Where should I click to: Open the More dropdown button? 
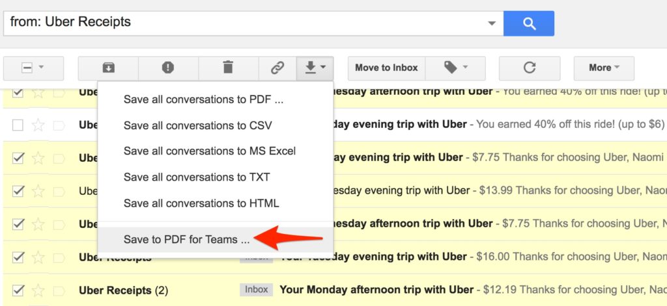click(604, 68)
